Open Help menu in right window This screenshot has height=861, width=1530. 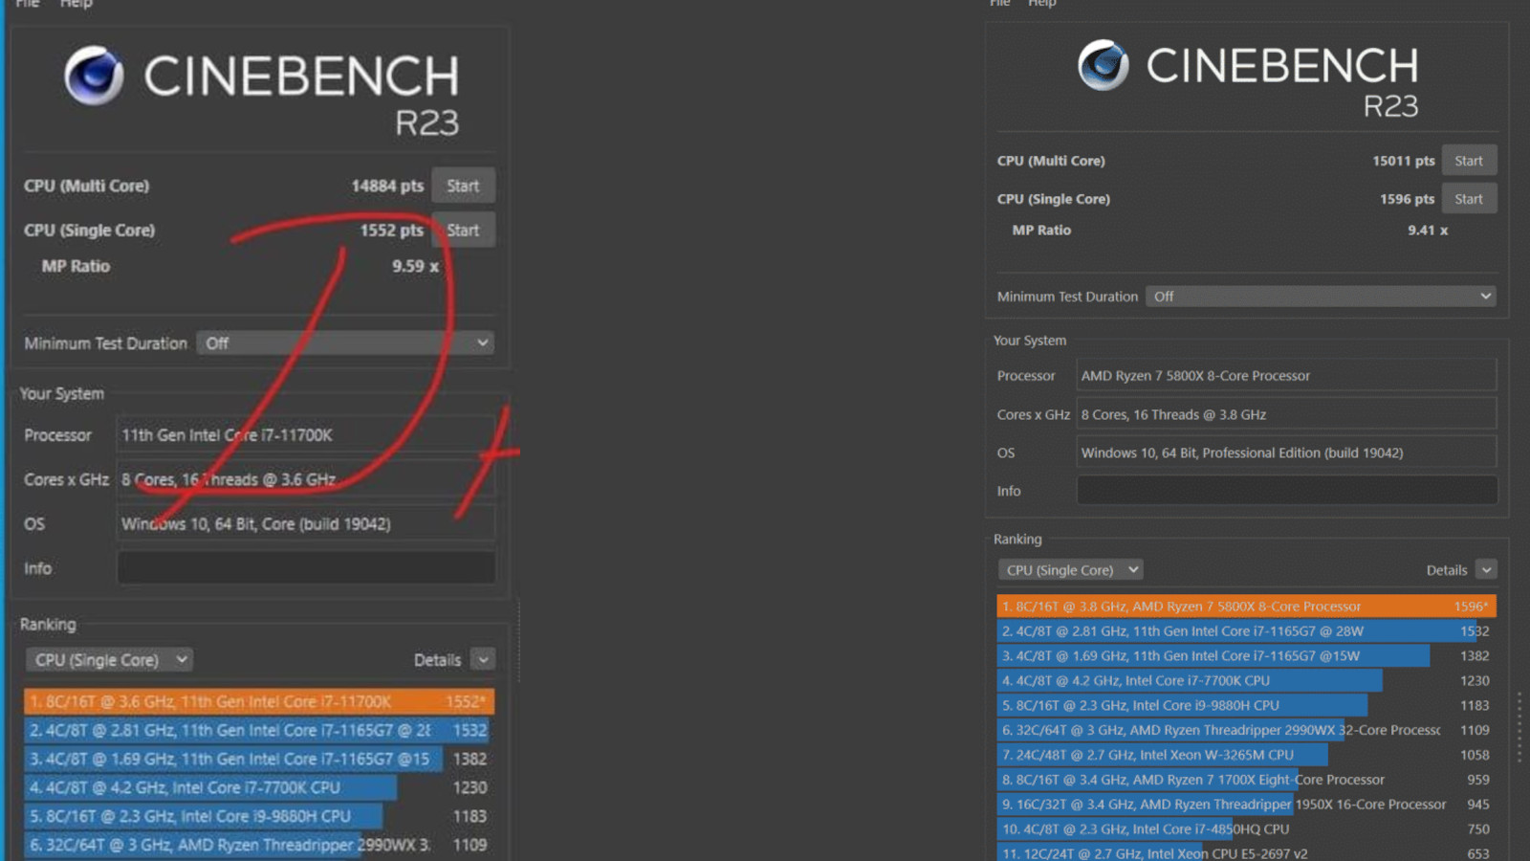1042,4
